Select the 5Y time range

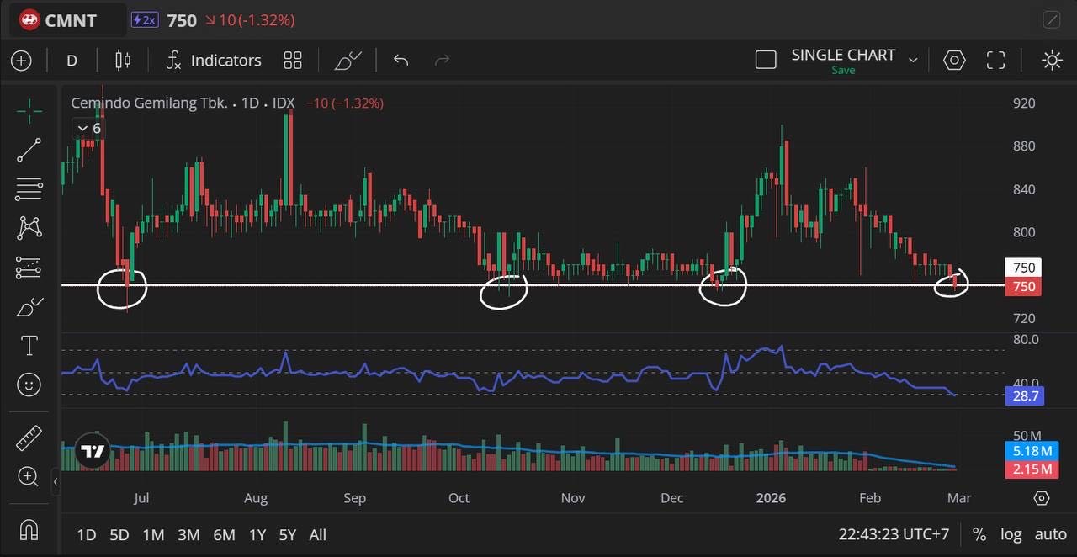coord(288,534)
